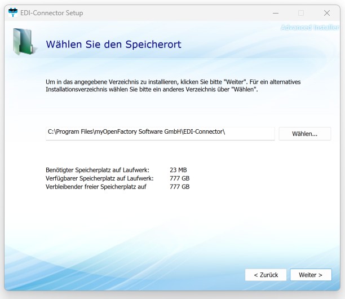Click the value beside "Verfügbarer Speicherplatz auf Laufwerk:"

tap(179, 178)
